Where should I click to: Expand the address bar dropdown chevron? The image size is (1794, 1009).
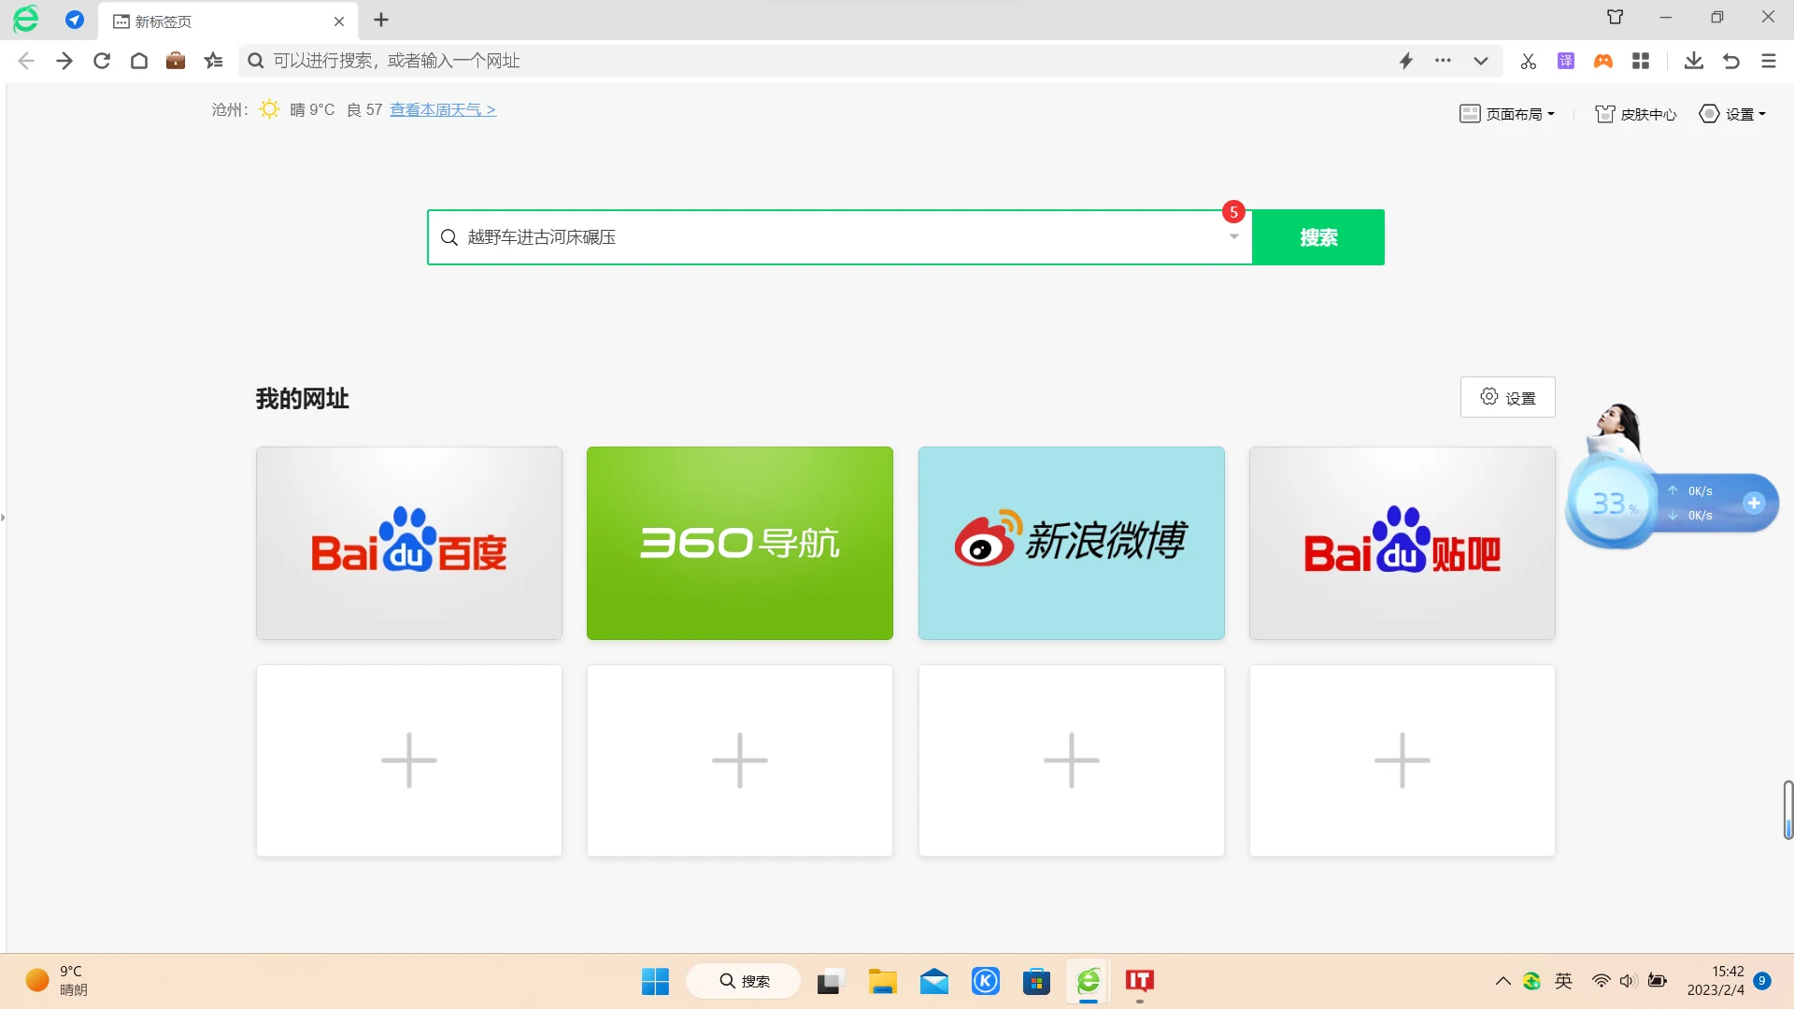[x=1481, y=61]
